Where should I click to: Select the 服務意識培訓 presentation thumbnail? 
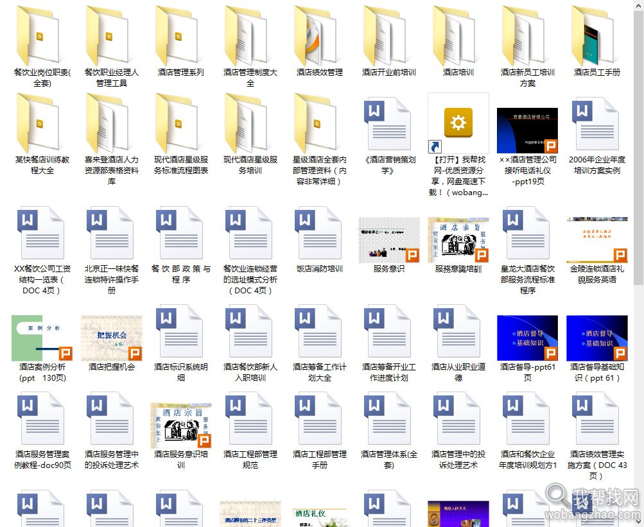point(458,240)
